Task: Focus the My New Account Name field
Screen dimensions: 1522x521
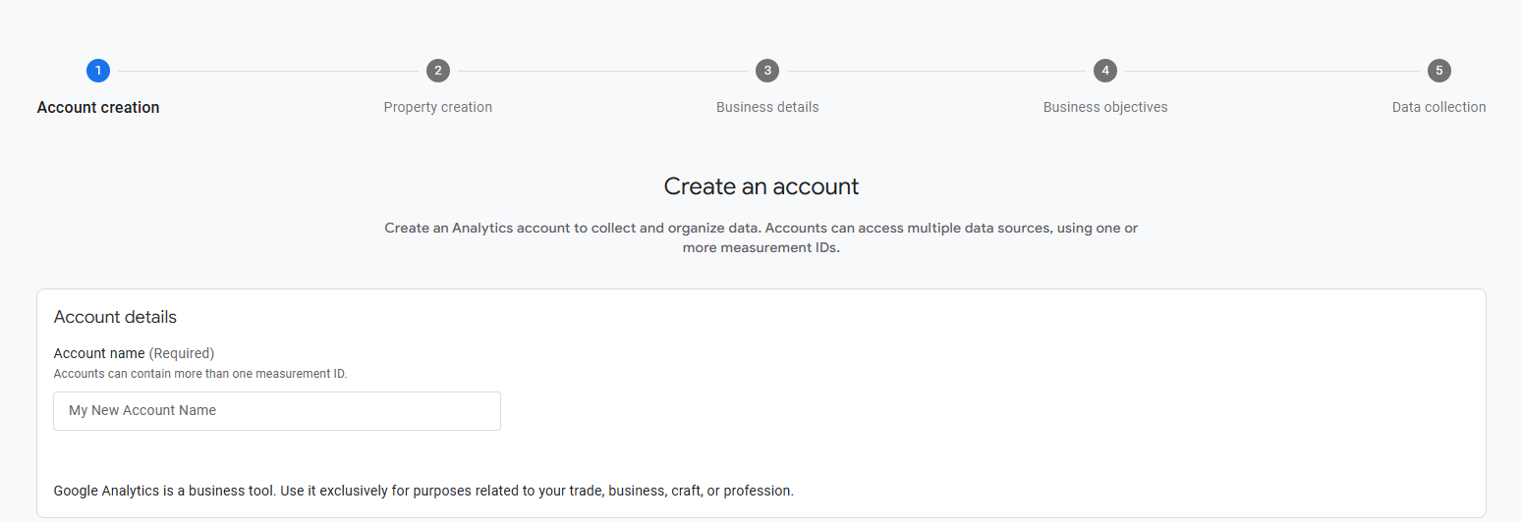Action: pos(277,411)
